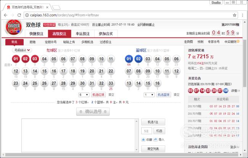This screenshot has width=248, height=158.
Task: Deselect red ball 02
Action: (25, 59)
